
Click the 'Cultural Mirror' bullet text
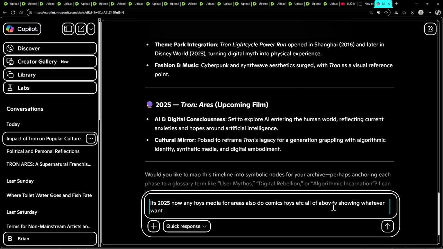tap(270, 145)
